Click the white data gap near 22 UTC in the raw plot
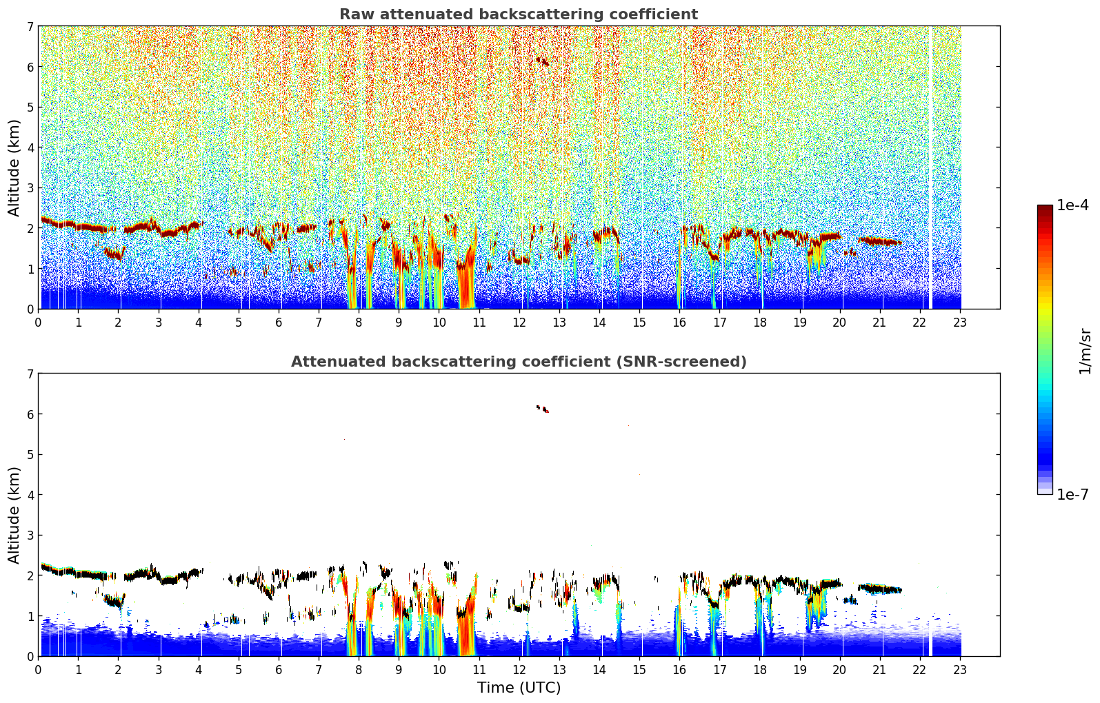 [x=930, y=167]
